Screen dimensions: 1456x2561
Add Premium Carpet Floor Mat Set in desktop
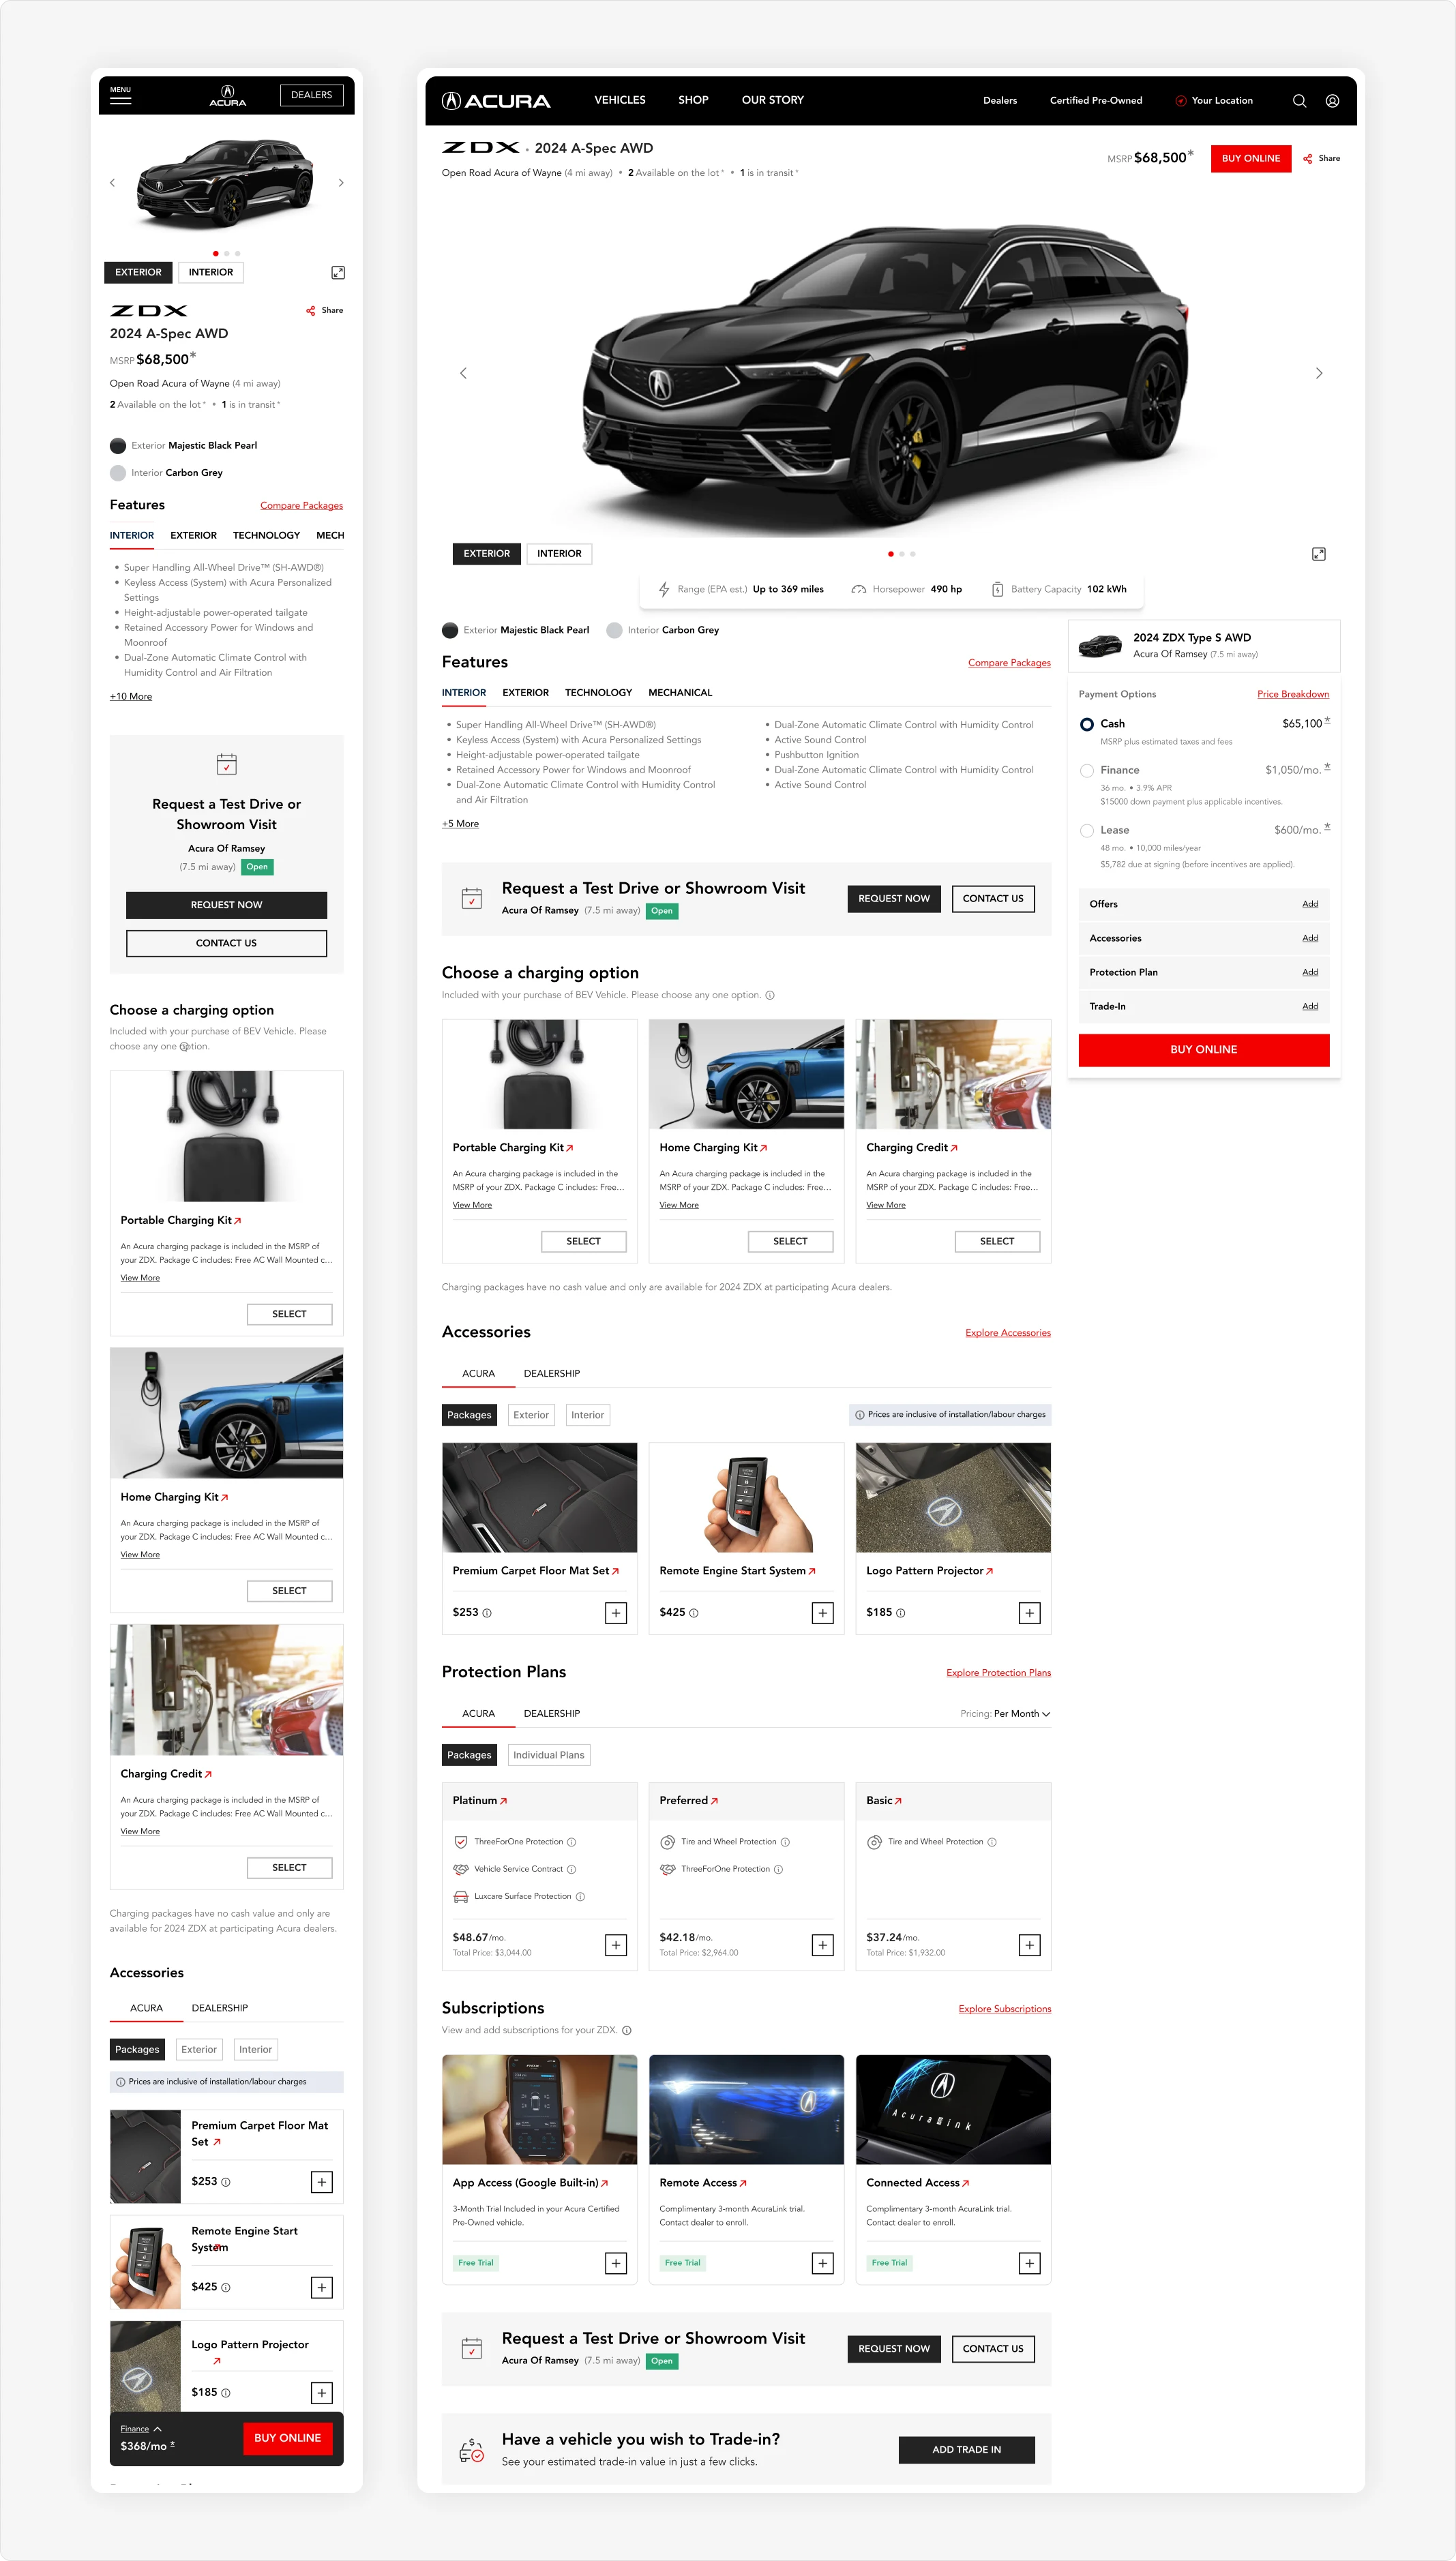(x=616, y=1613)
